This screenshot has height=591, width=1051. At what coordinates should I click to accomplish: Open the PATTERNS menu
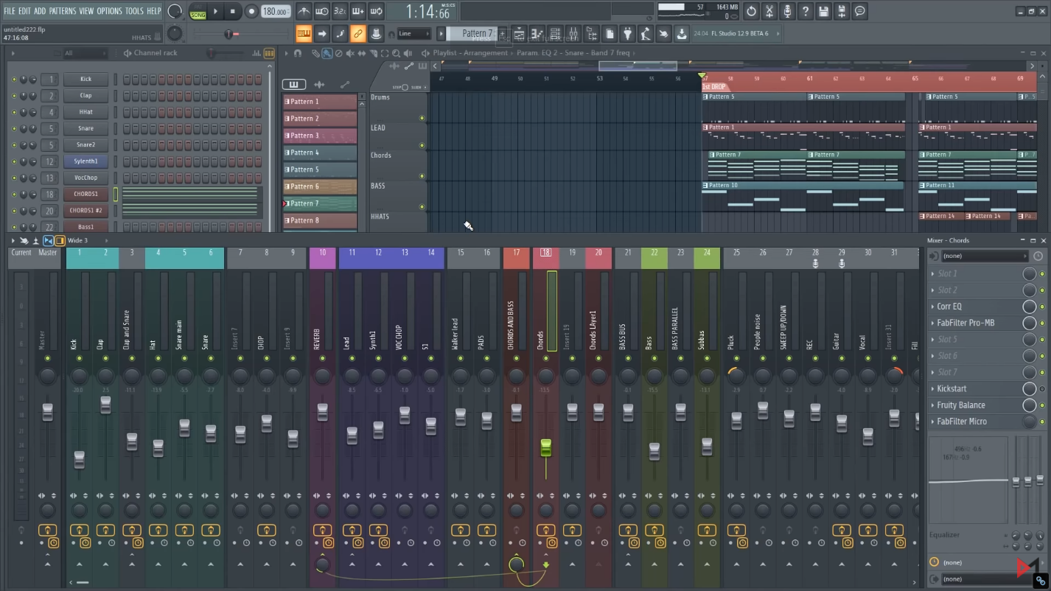point(62,11)
